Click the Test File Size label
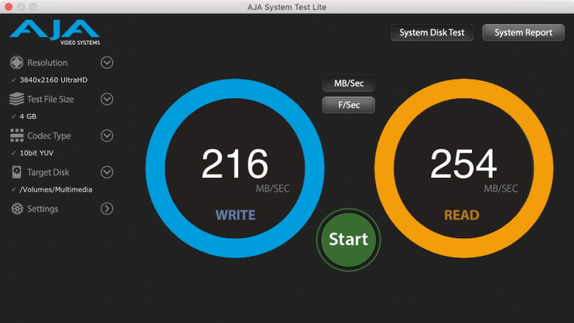This screenshot has height=323, width=574. [51, 99]
